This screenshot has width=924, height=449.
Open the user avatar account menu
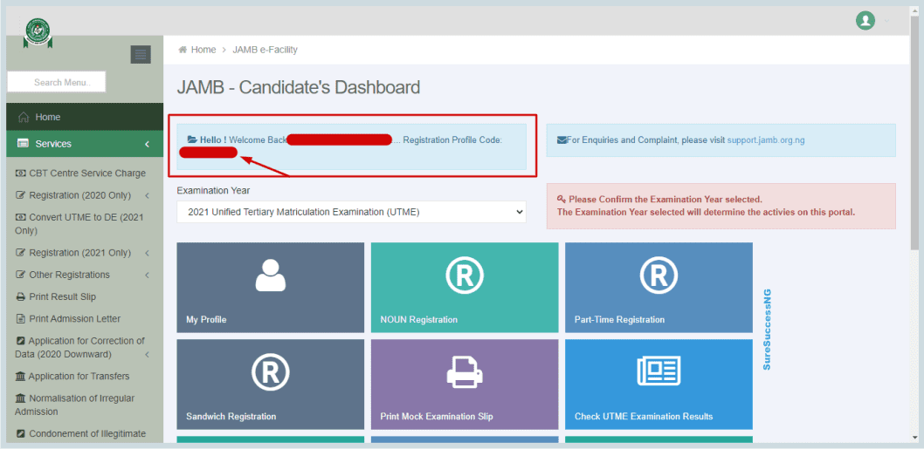click(x=865, y=21)
